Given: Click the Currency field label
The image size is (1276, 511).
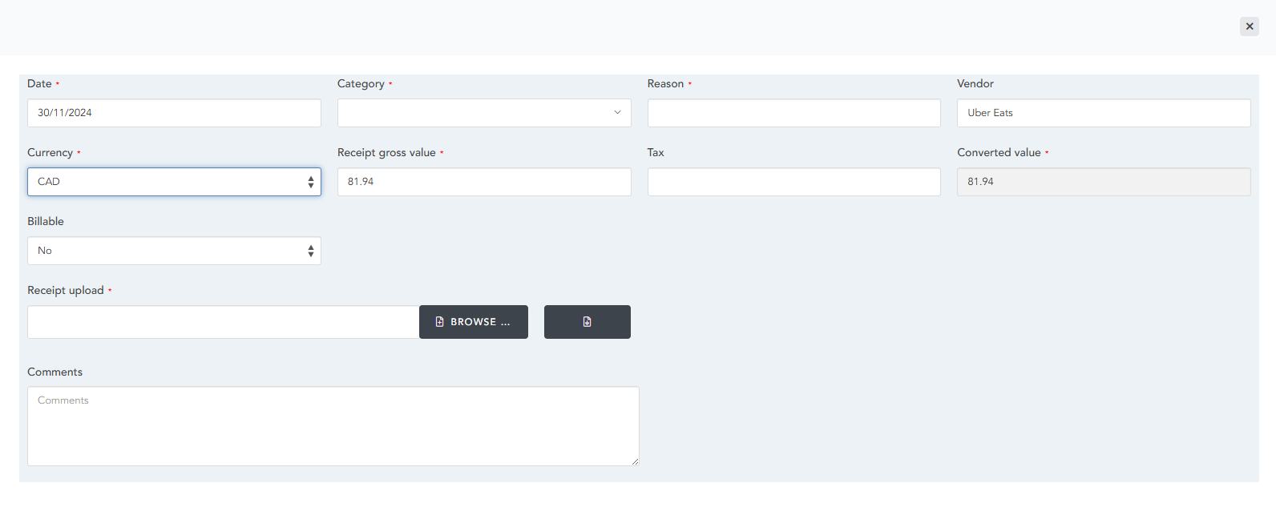Looking at the screenshot, I should pos(50,153).
